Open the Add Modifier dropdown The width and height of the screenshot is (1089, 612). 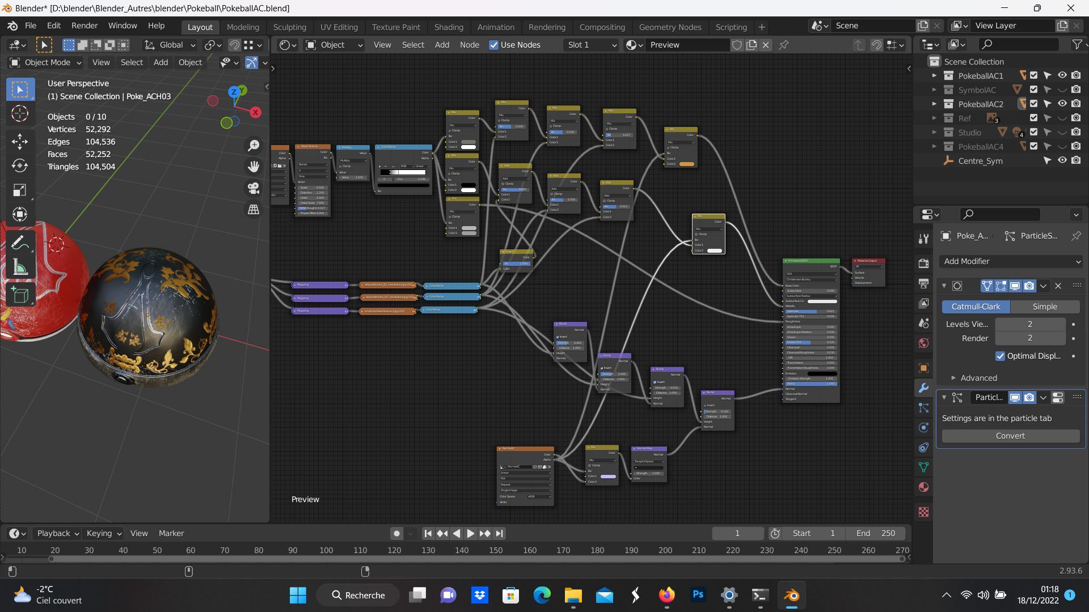(1011, 261)
